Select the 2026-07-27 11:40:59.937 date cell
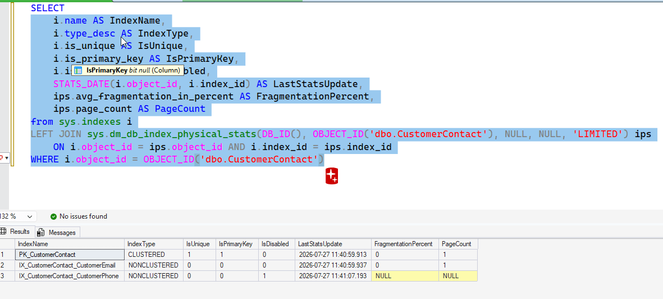663x299 pixels. coord(333,265)
